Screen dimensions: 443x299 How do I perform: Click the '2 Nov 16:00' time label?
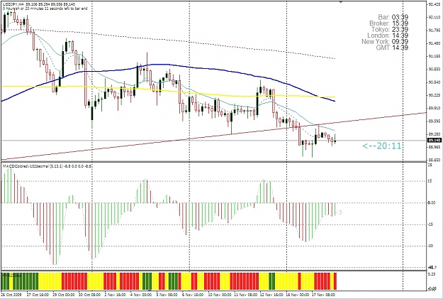(115, 295)
